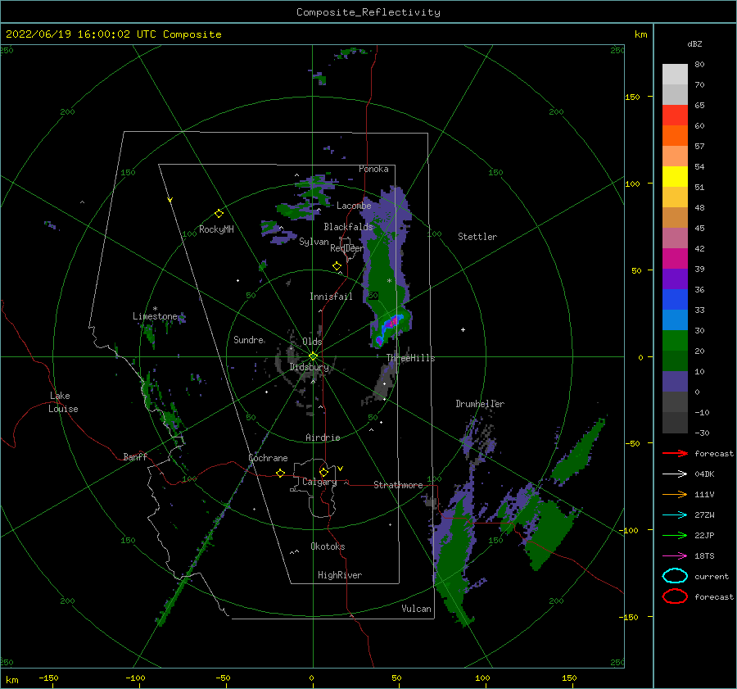Select the Banff label
Screen dimensions: 737x689
tap(135, 456)
